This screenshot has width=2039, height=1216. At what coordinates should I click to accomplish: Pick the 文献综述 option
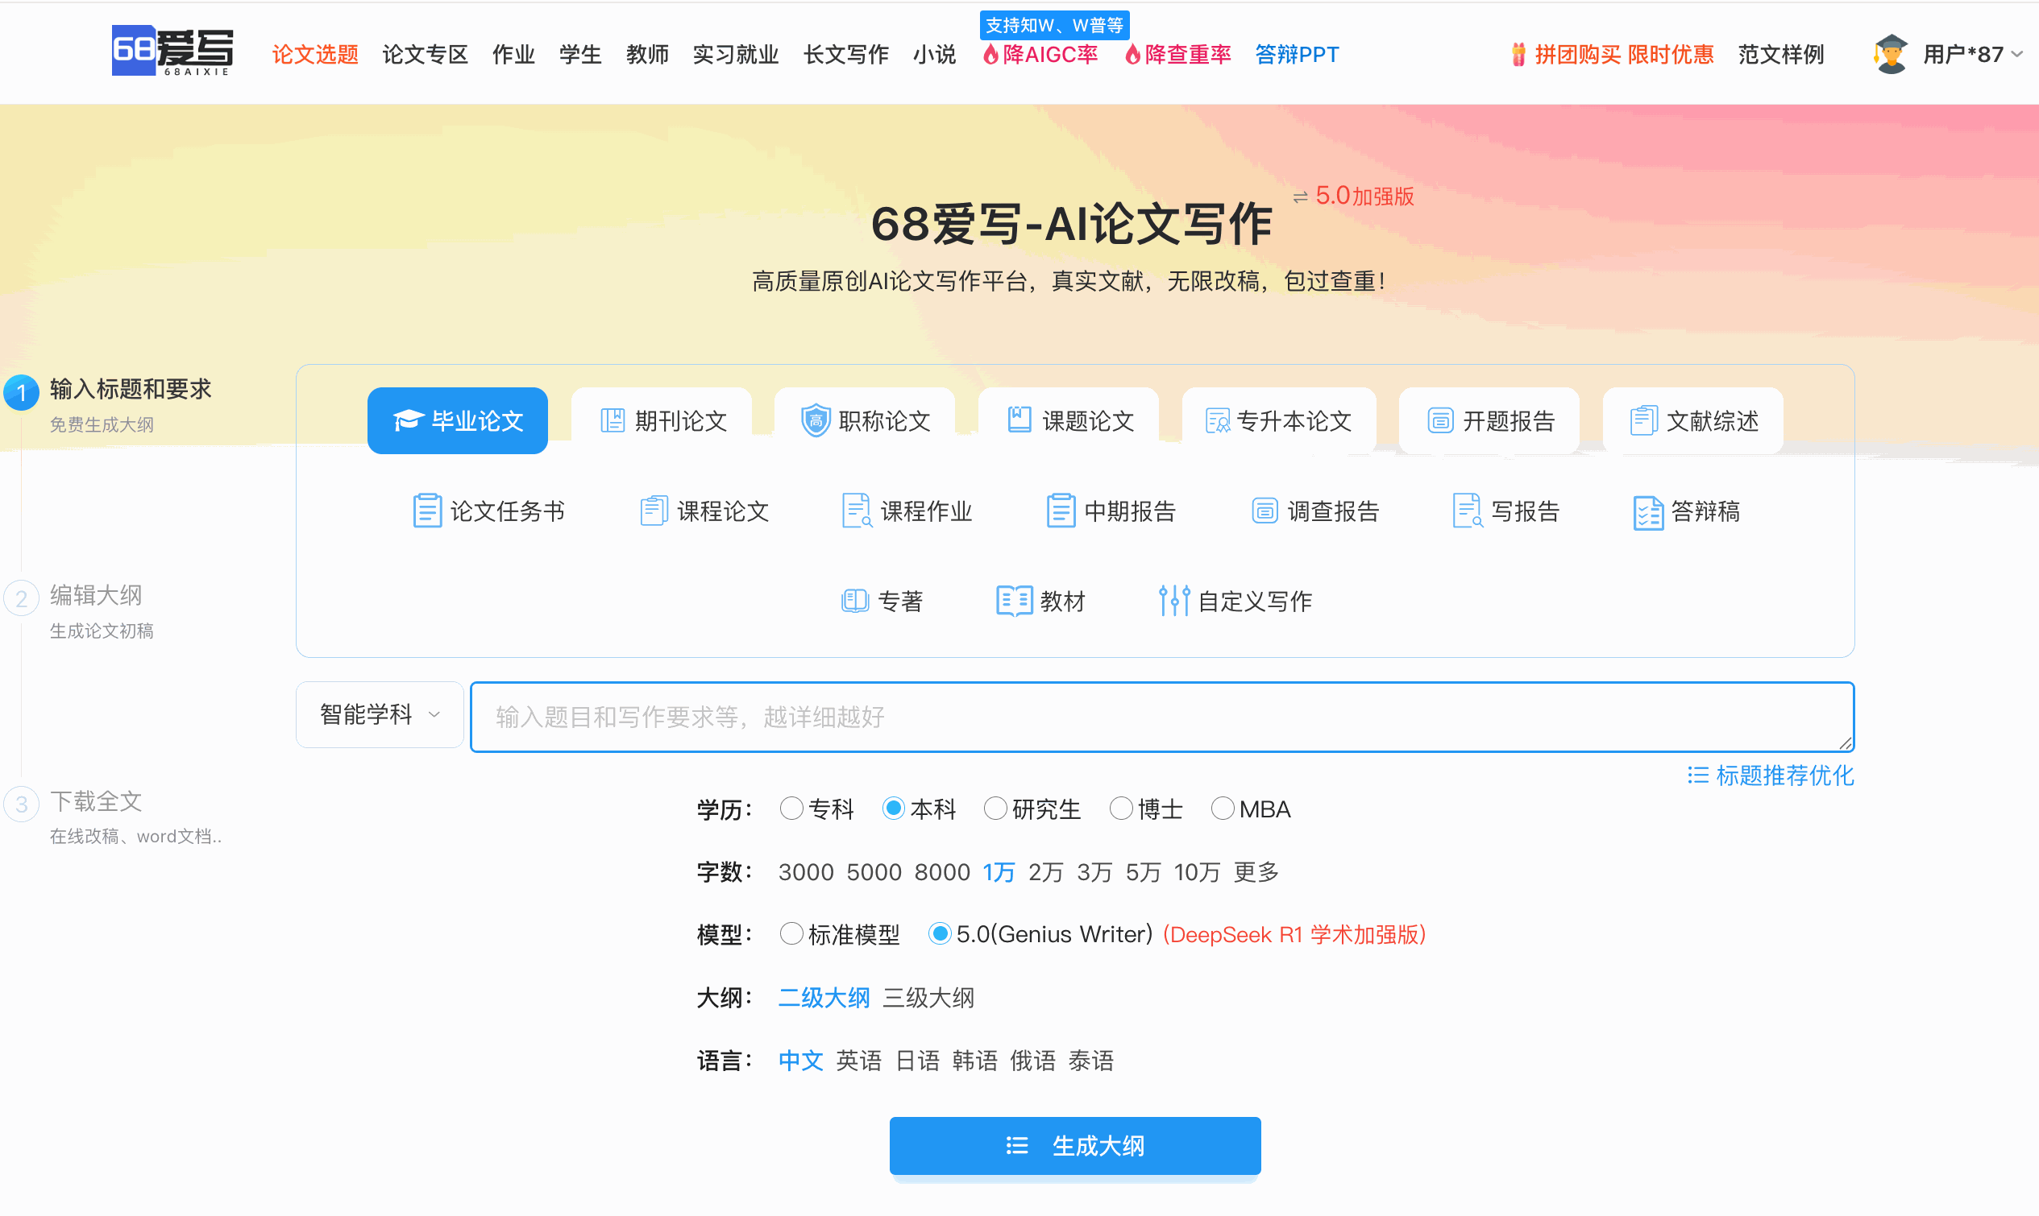[1693, 420]
